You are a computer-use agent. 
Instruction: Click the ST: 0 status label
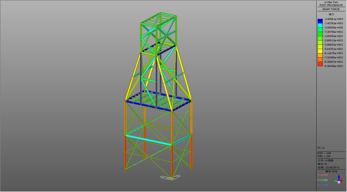pyautogui.click(x=321, y=148)
